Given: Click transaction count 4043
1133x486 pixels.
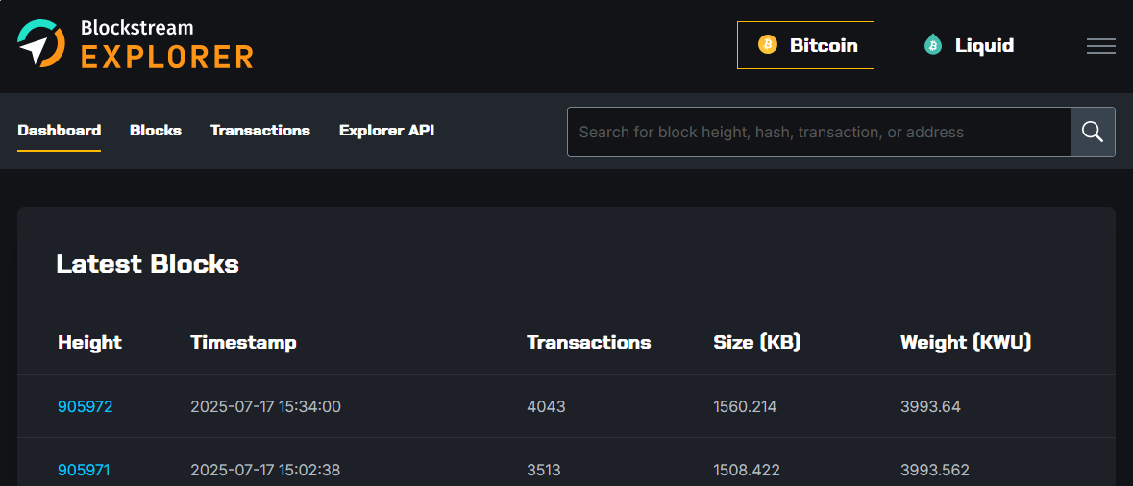Looking at the screenshot, I should pyautogui.click(x=546, y=406).
